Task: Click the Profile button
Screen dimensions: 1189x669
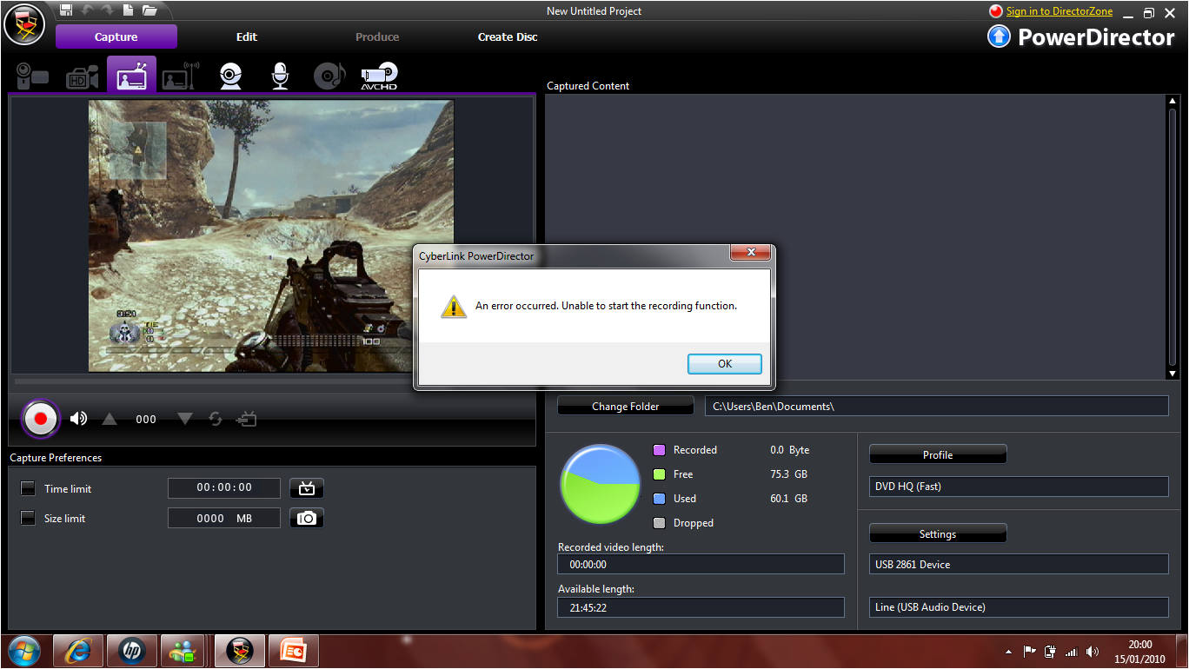Action: pos(938,454)
